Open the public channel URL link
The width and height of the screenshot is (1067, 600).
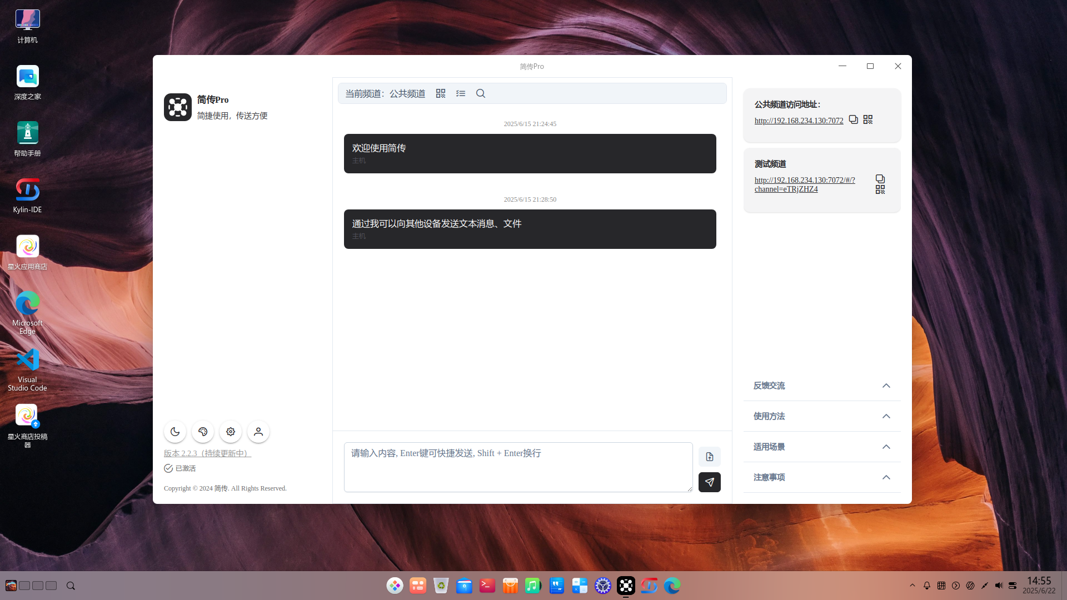(799, 121)
